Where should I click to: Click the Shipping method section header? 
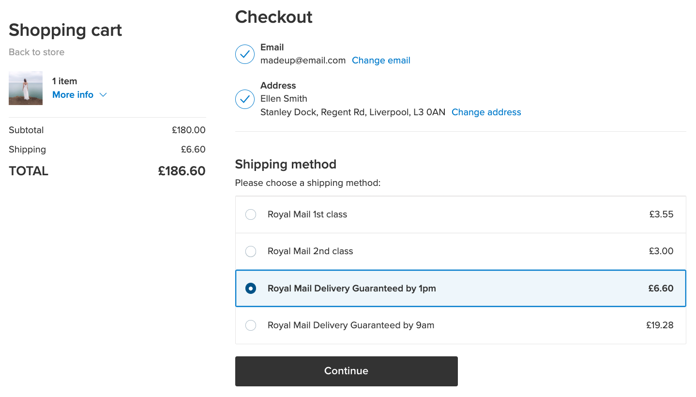tap(286, 164)
